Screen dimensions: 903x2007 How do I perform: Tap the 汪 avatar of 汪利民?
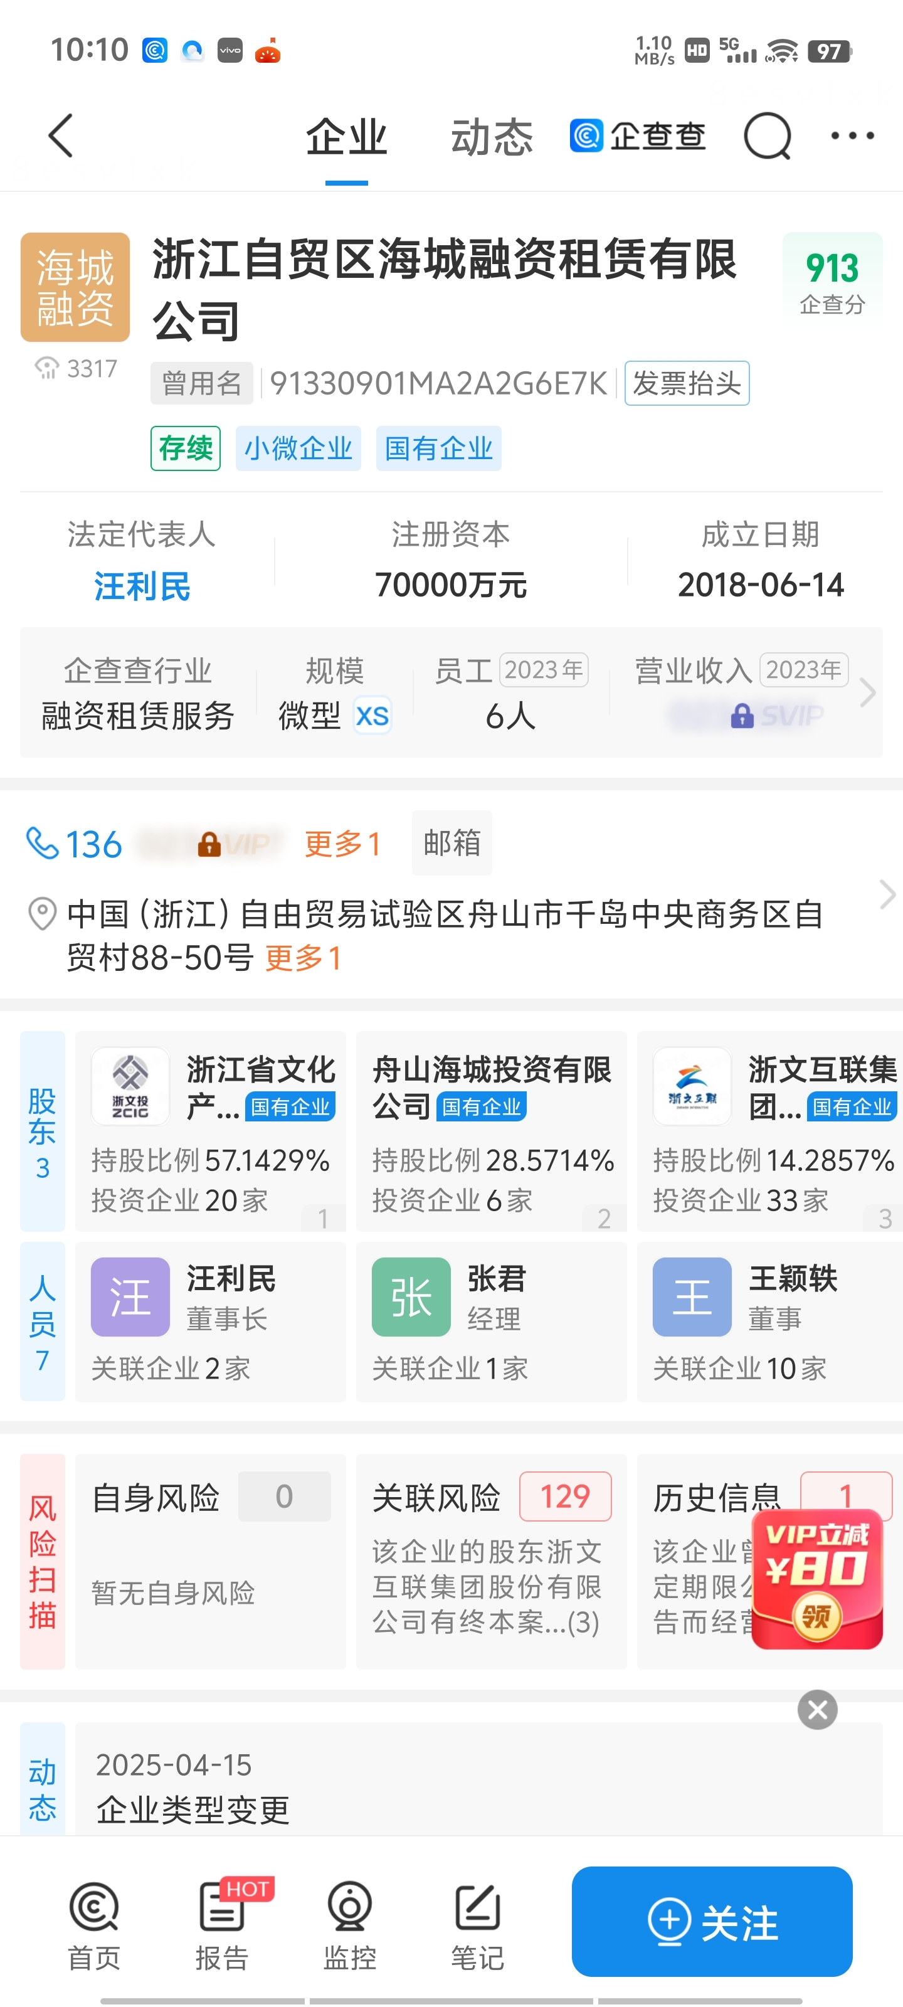coord(130,1296)
